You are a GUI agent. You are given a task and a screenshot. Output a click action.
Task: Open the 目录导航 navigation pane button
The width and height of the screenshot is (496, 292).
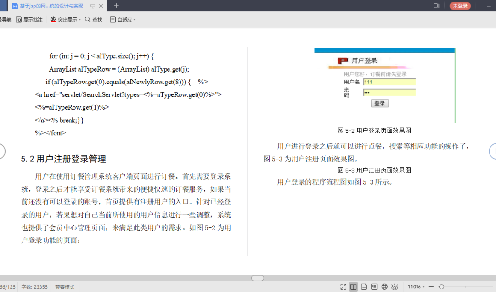pyautogui.click(x=6, y=20)
